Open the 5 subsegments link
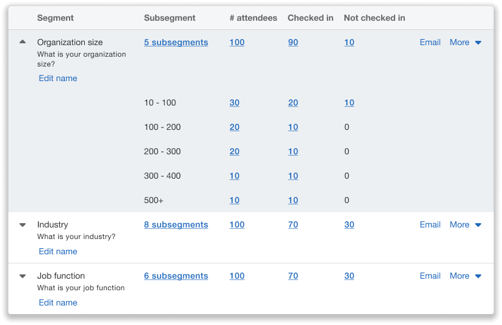 [176, 43]
